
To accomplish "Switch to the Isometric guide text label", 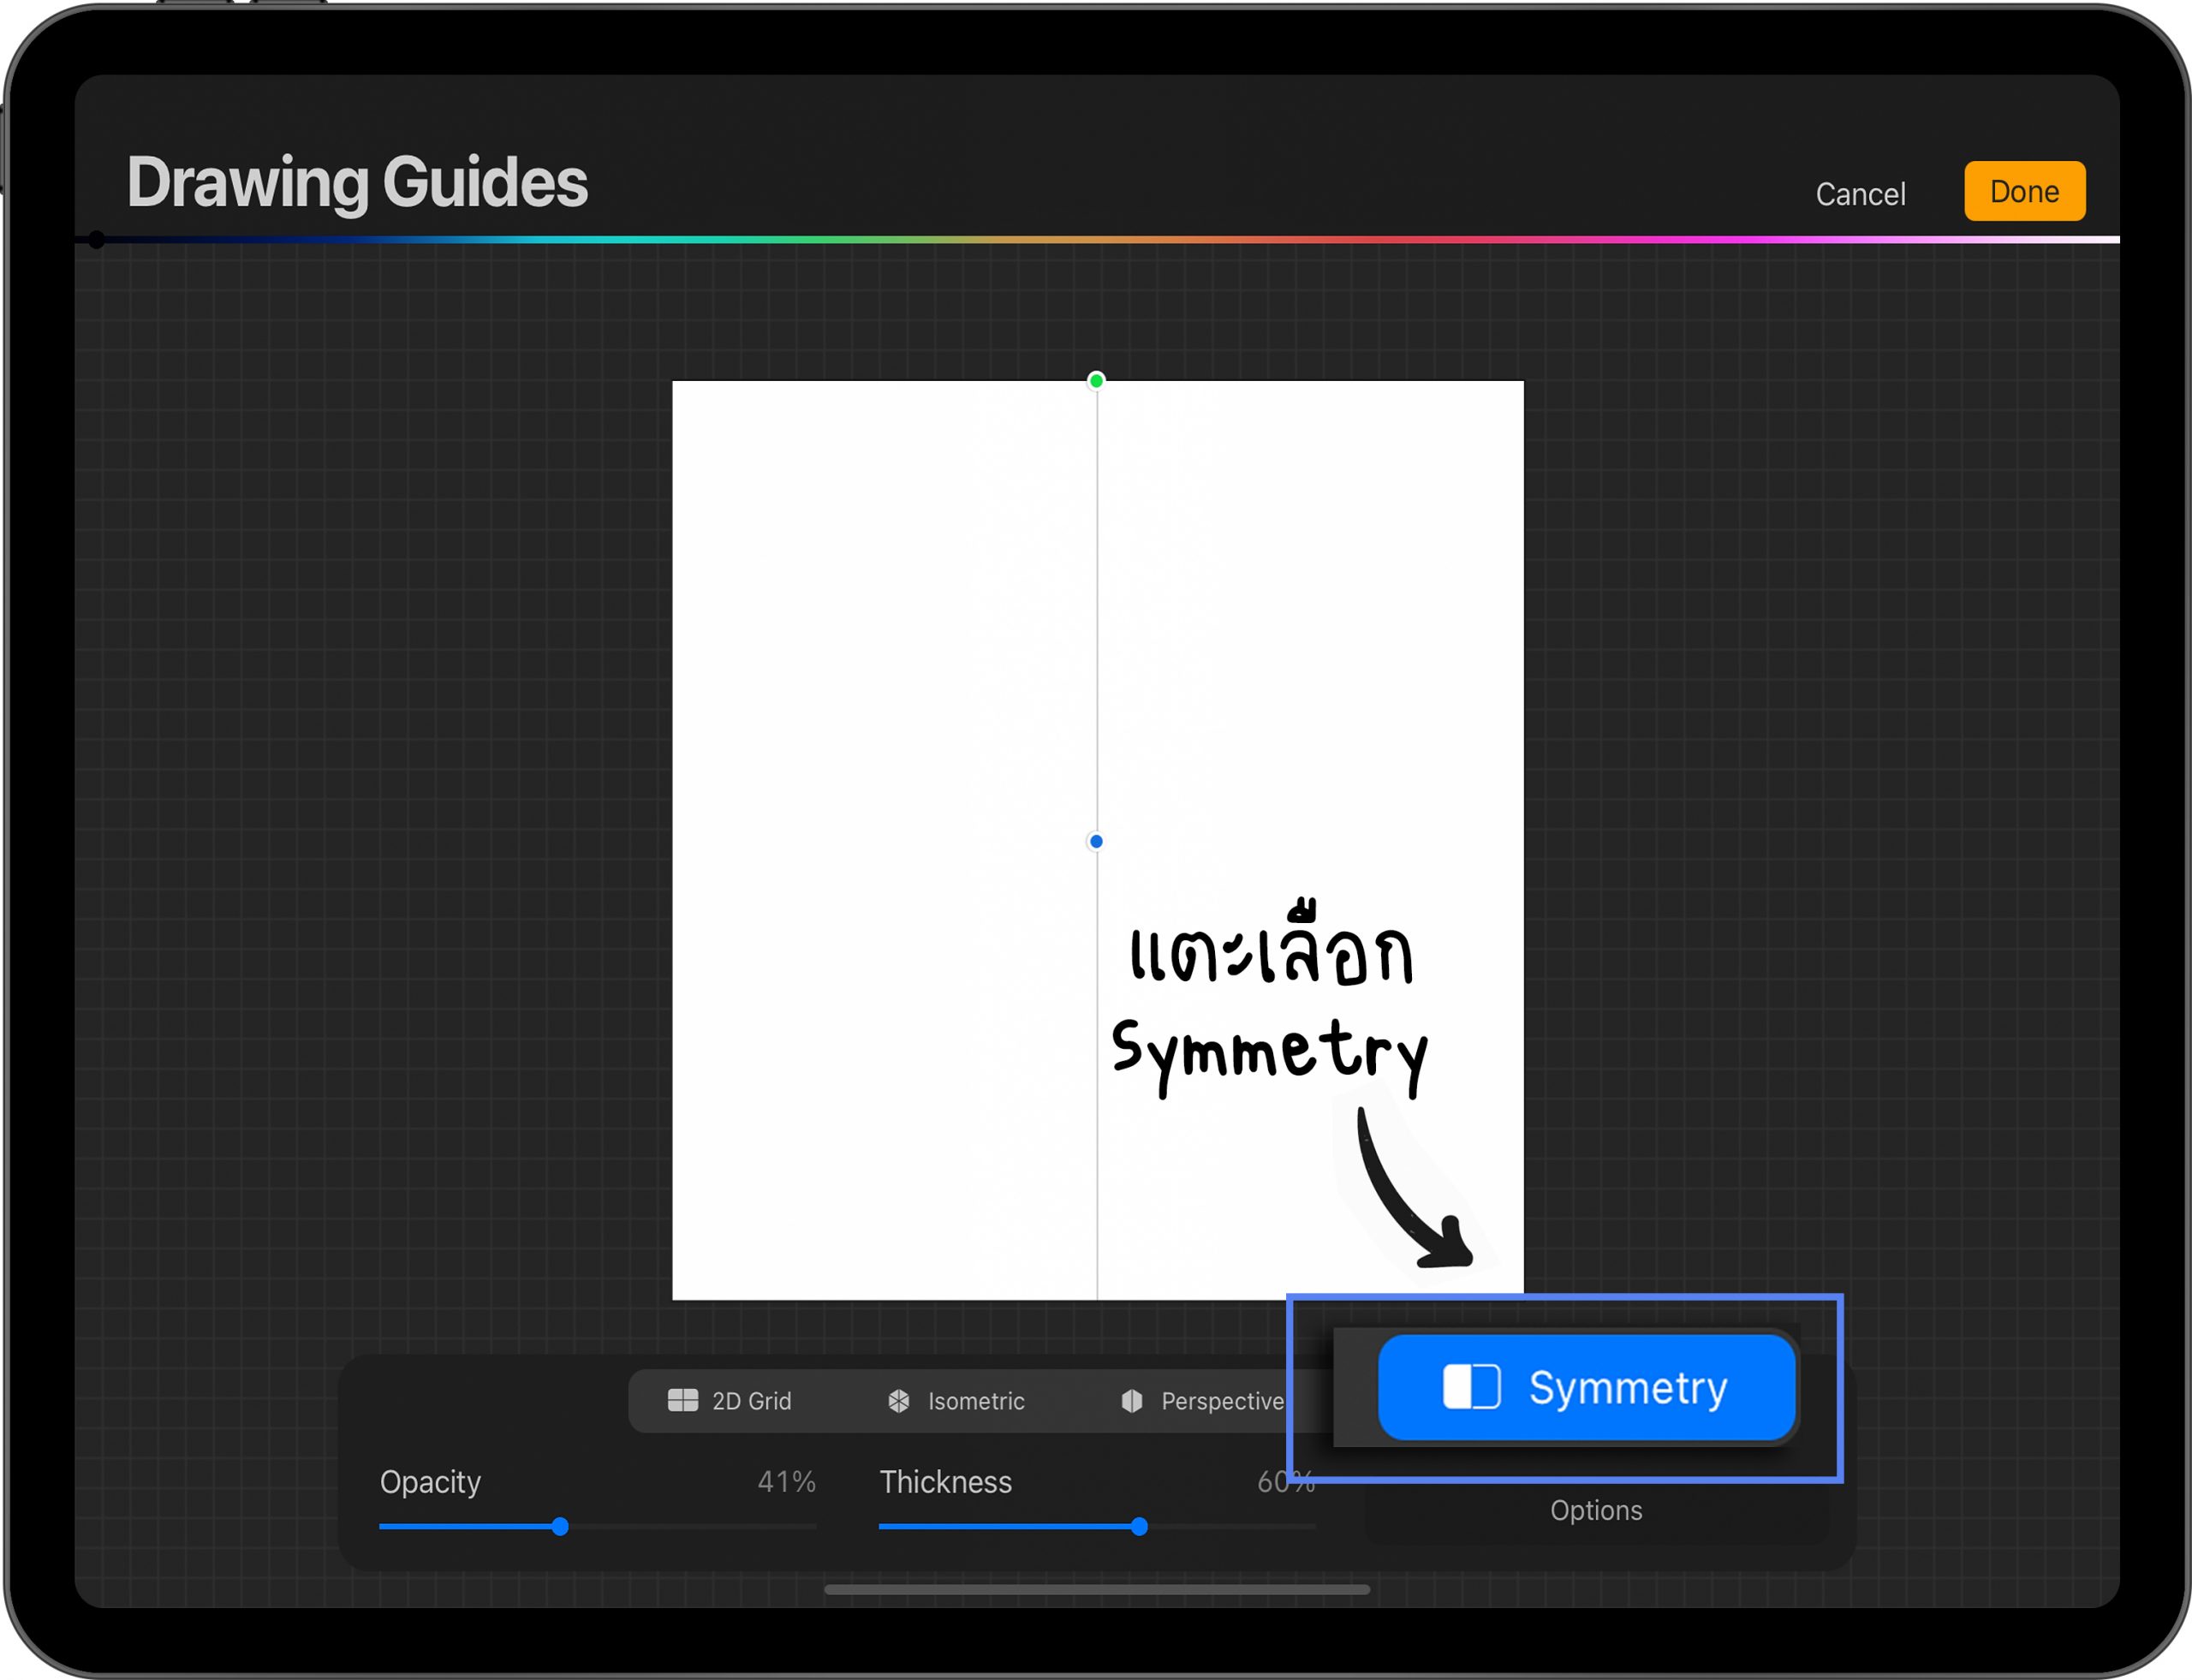I will [975, 1401].
